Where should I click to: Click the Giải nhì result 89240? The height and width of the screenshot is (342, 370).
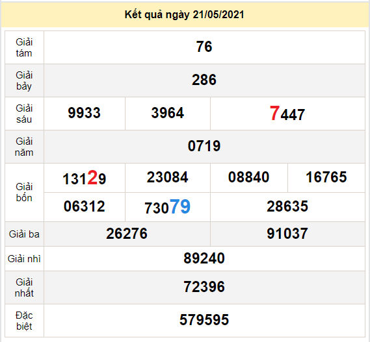tap(204, 258)
